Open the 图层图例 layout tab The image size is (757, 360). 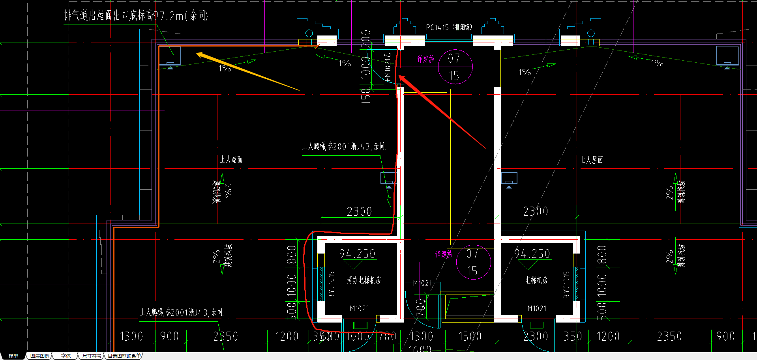(x=40, y=356)
